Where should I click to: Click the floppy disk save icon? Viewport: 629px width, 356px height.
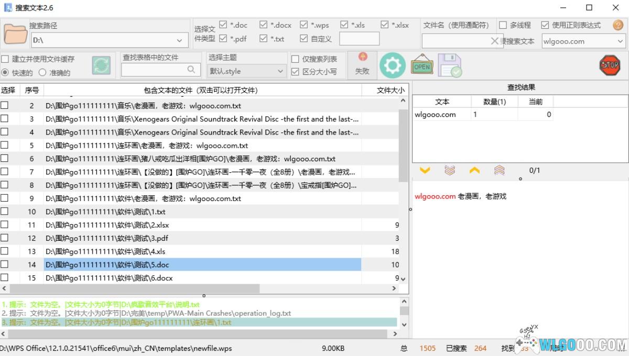tap(449, 65)
